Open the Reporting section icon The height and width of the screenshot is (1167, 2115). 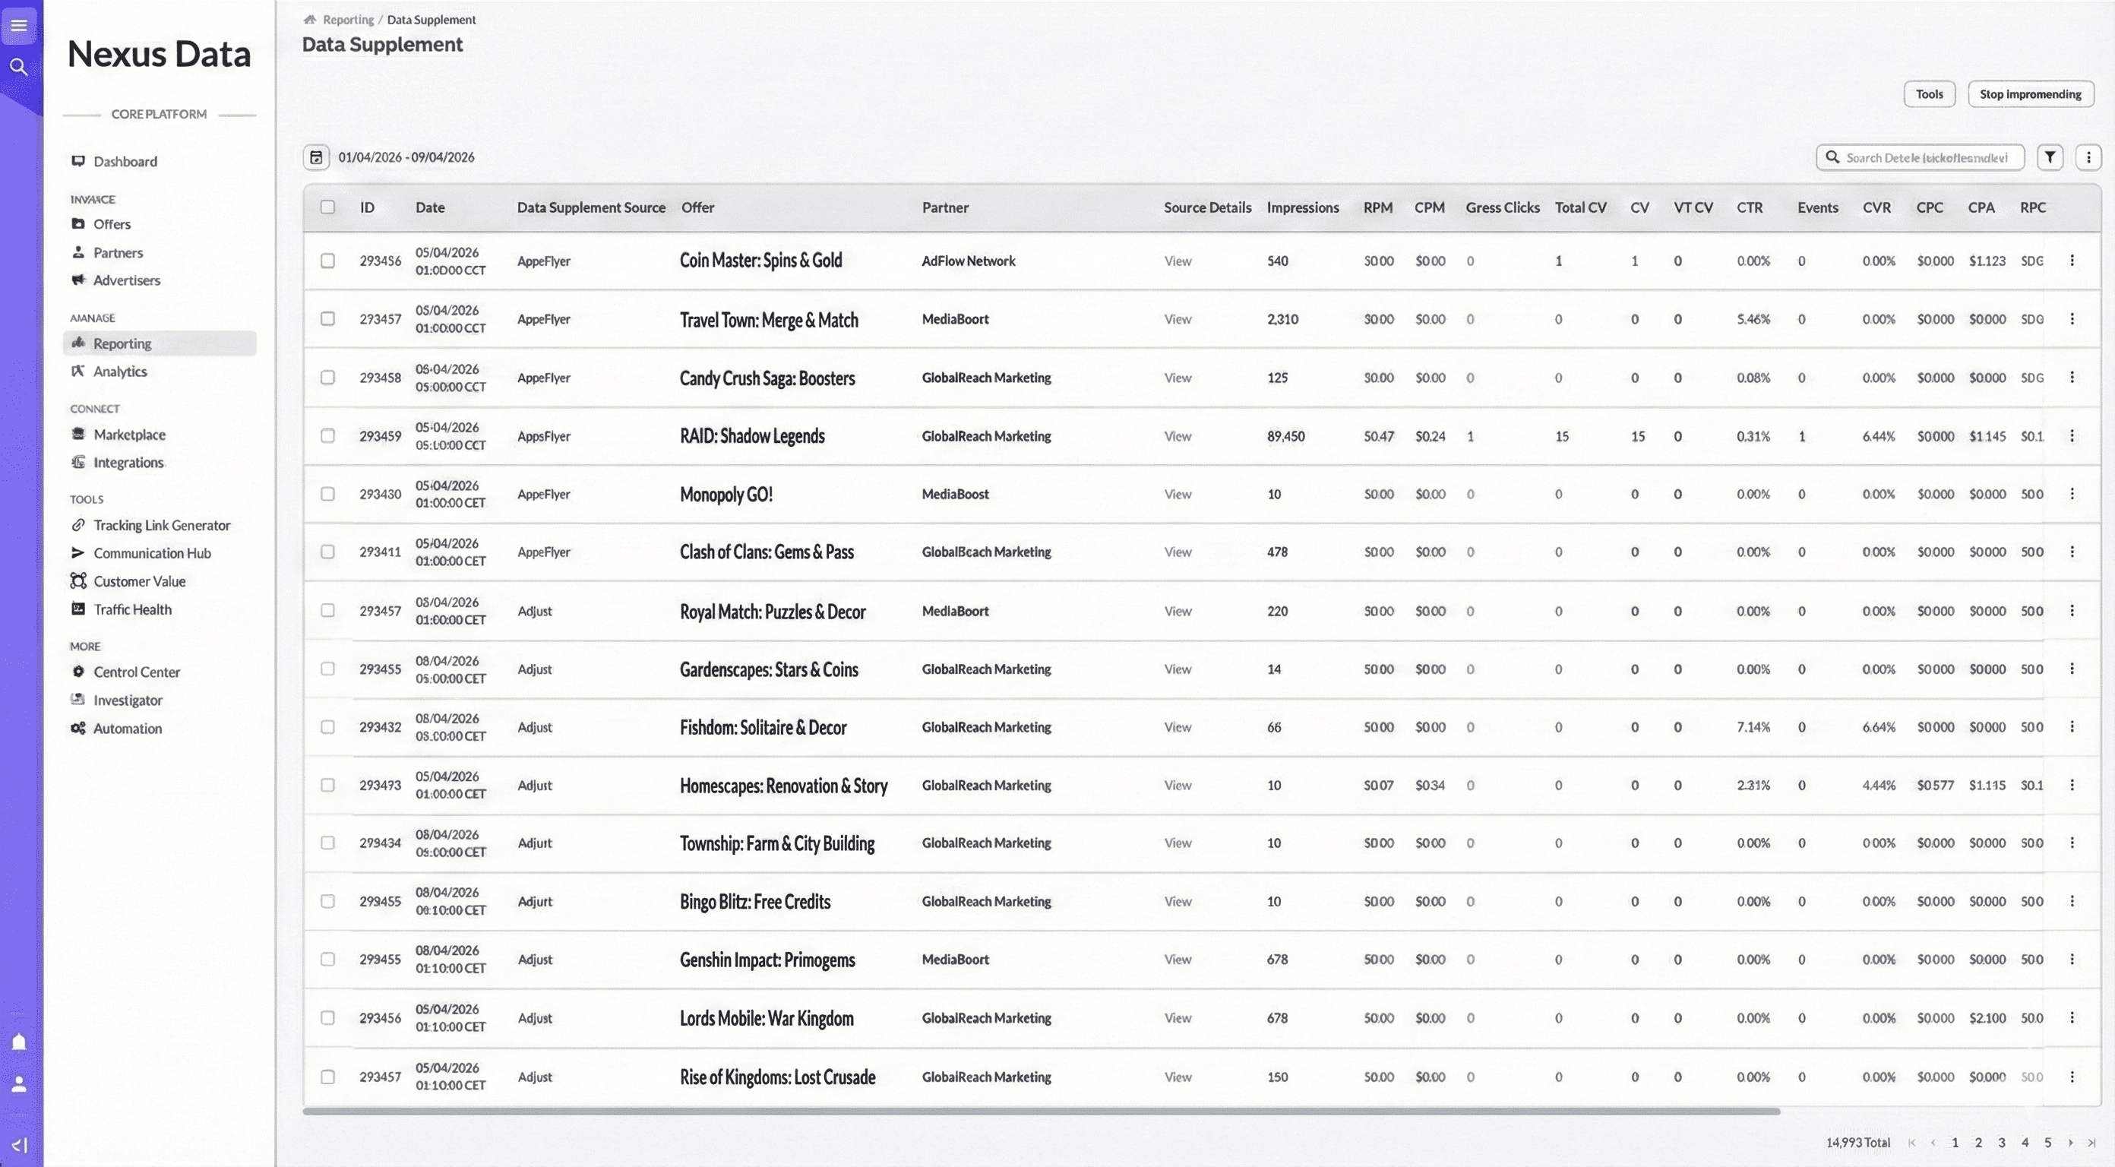[x=78, y=343]
